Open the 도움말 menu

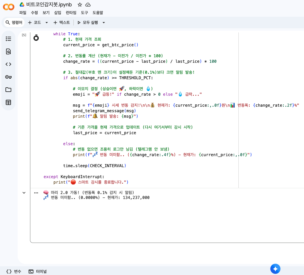(x=98, y=13)
